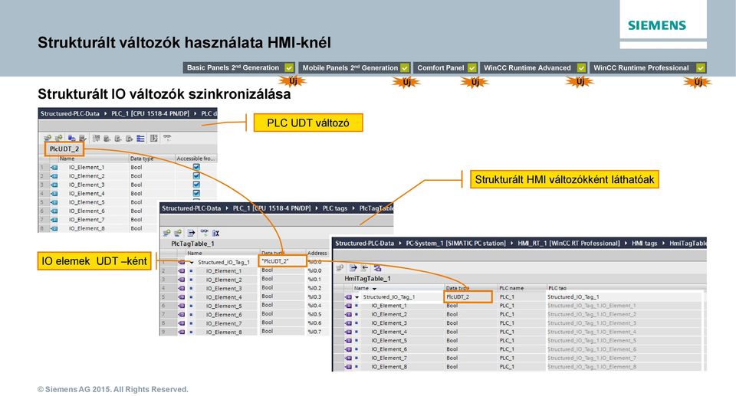Click the blue synchronize icon in the HmiTagTable_1 toolbar
The height and width of the screenshot is (396, 736).
pyautogui.click(x=377, y=268)
